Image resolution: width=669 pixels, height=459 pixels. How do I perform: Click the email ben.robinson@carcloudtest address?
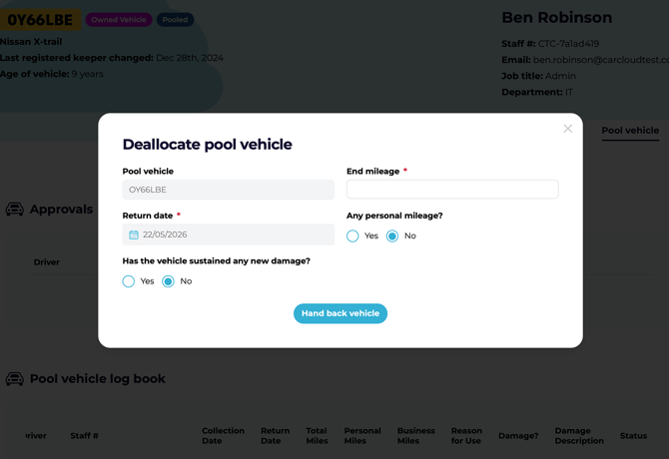click(601, 60)
